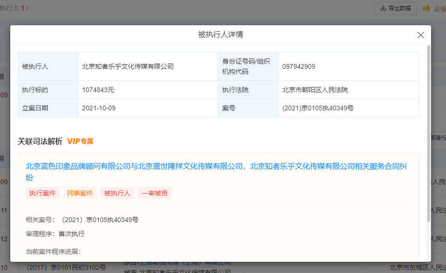Click the 关联司法解析 heading

[40, 141]
